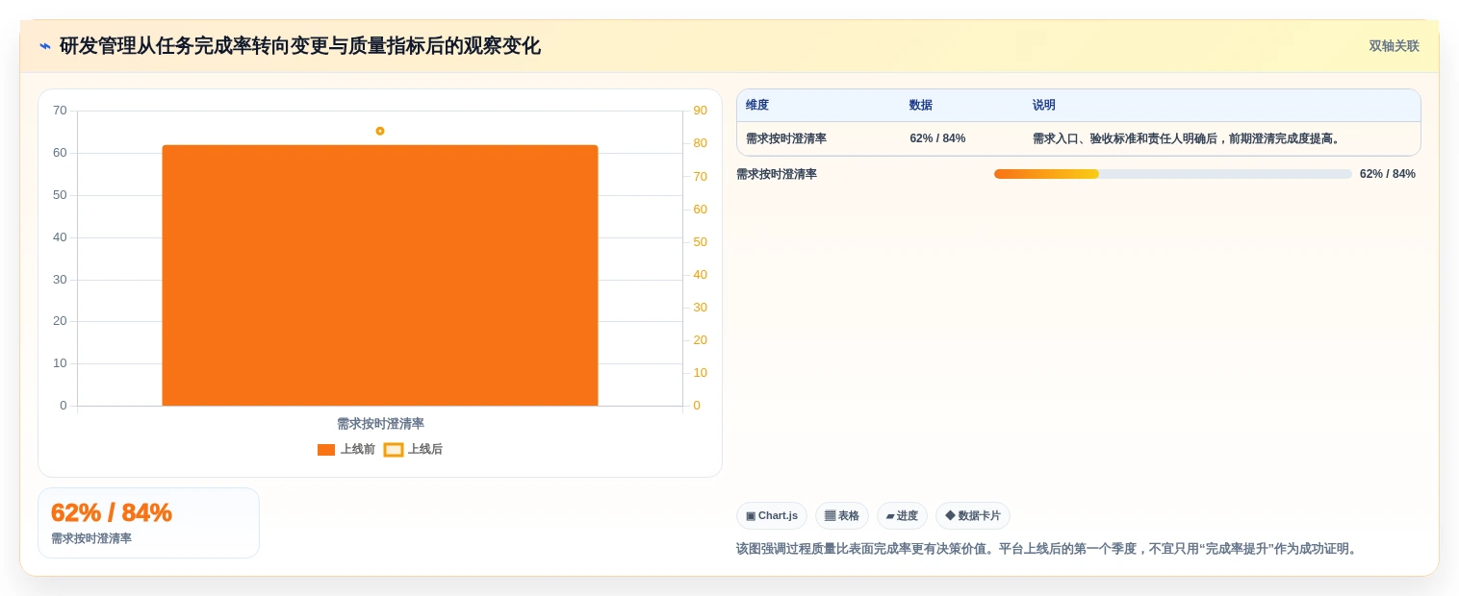Viewport: 1459px width, 596px height.
Task: Click the chart x-axis label 需求按时澄清率
Action: (380, 423)
